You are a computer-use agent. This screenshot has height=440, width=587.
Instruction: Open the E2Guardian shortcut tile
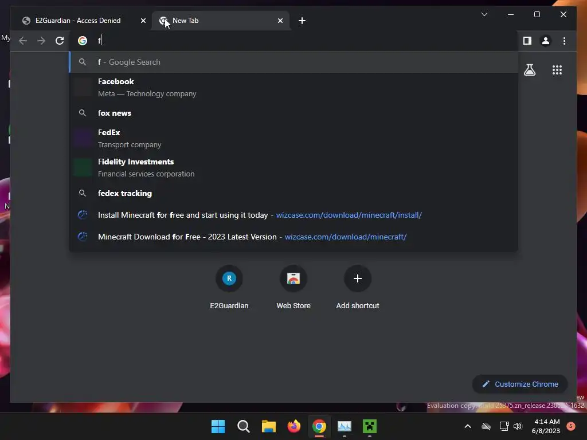229,288
